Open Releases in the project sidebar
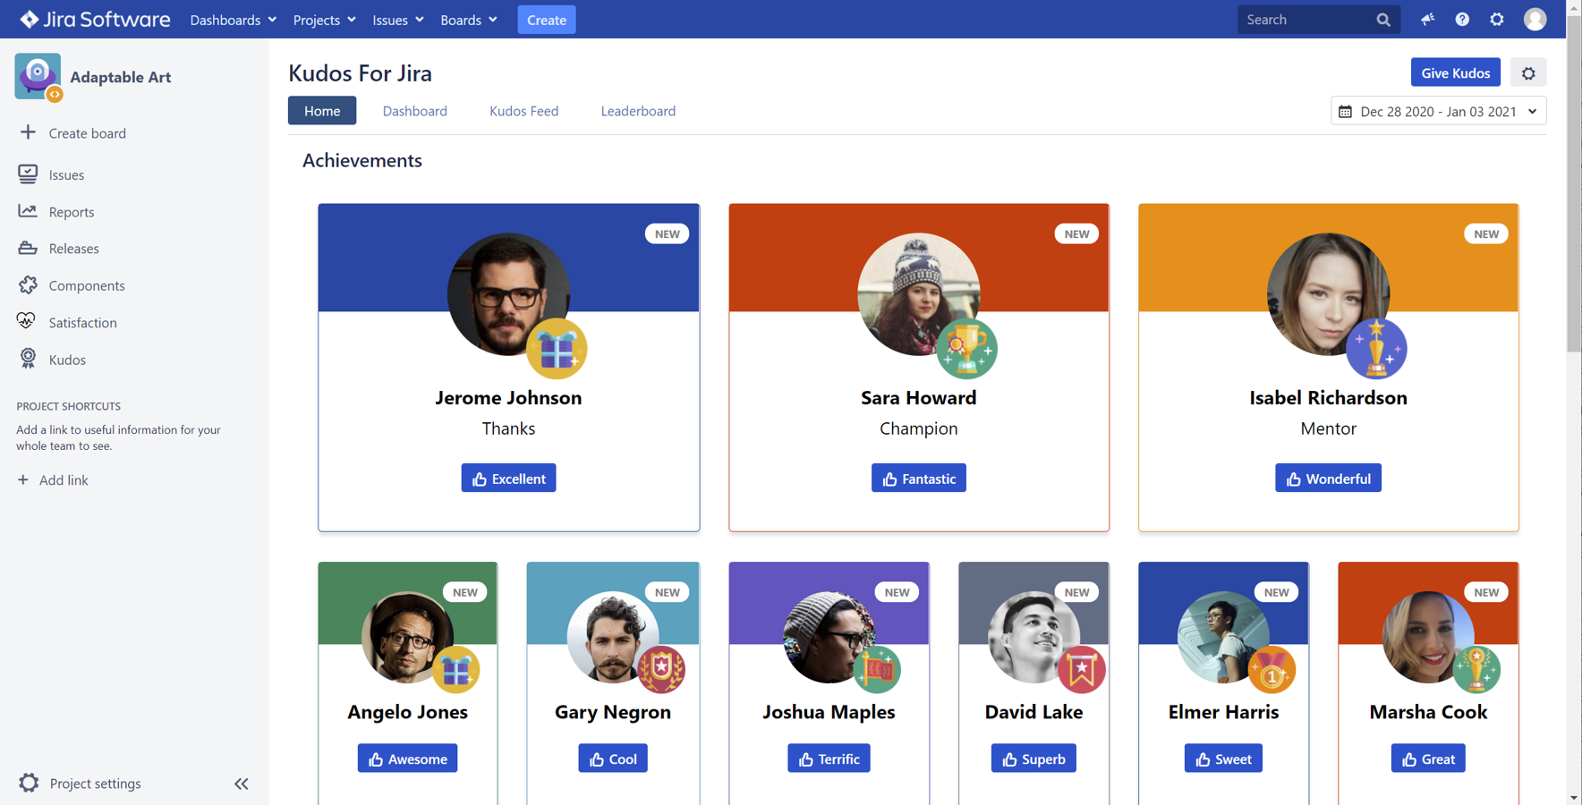The height and width of the screenshot is (805, 1582). point(74,249)
